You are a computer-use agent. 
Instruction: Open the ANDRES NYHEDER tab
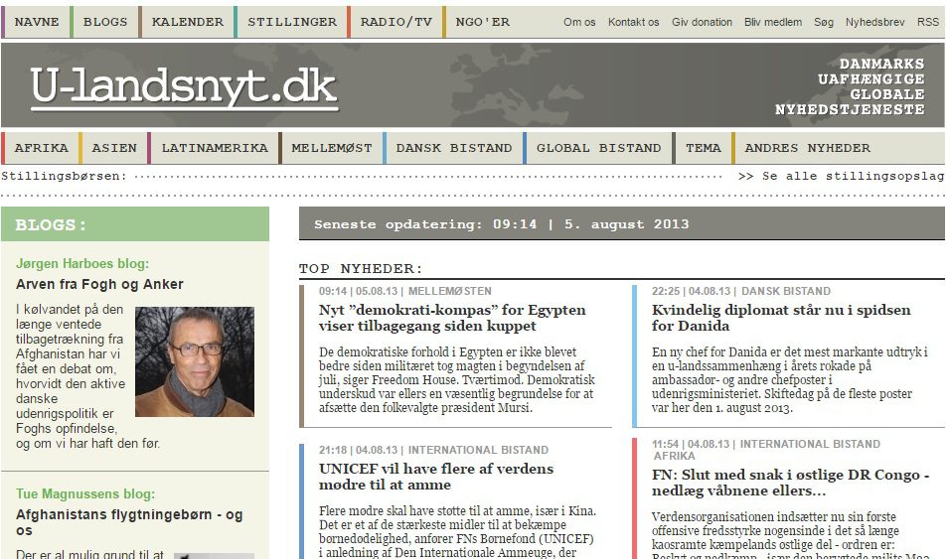[807, 148]
